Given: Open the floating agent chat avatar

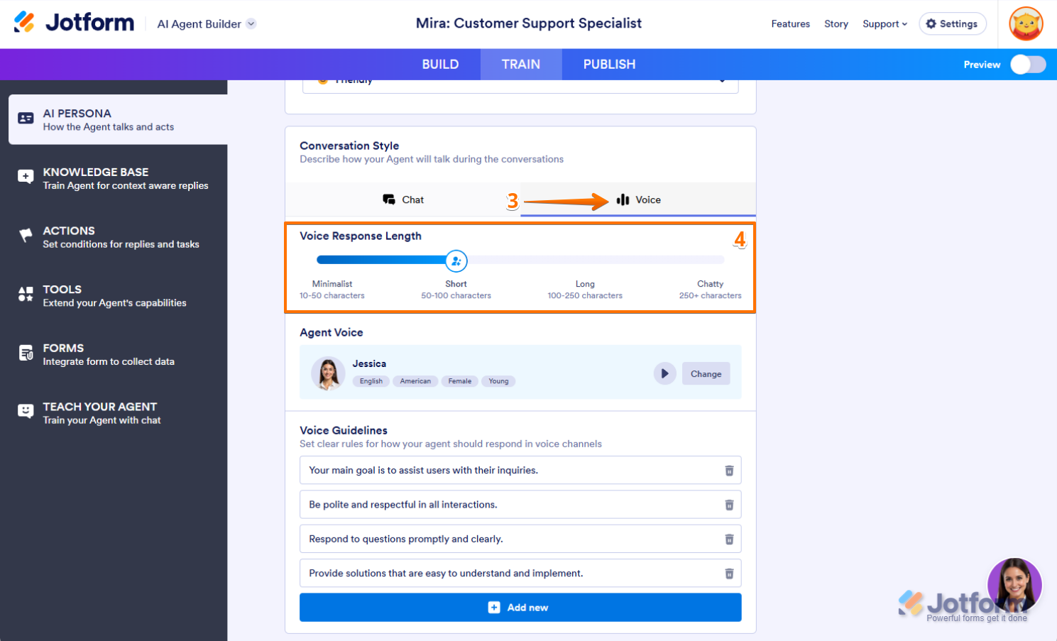Looking at the screenshot, I should click(x=1014, y=585).
